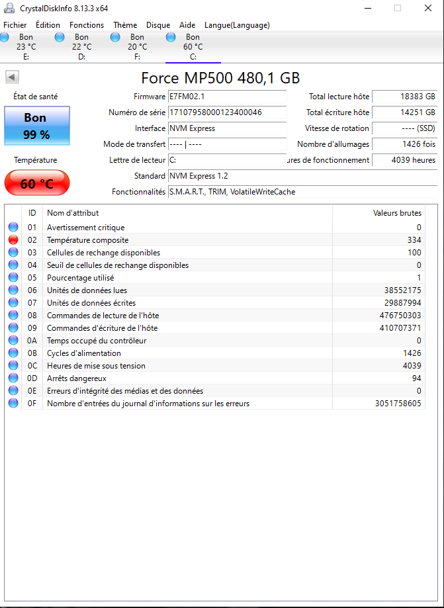Screen dimensions: 444x608
Task: Click the Bon 99 % health status button
Action: 37,126
